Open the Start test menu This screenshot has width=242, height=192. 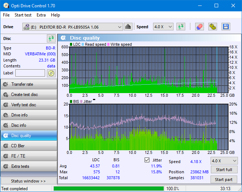(23, 15)
